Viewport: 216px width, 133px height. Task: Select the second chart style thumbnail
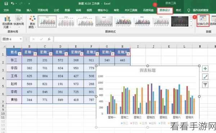(66, 22)
